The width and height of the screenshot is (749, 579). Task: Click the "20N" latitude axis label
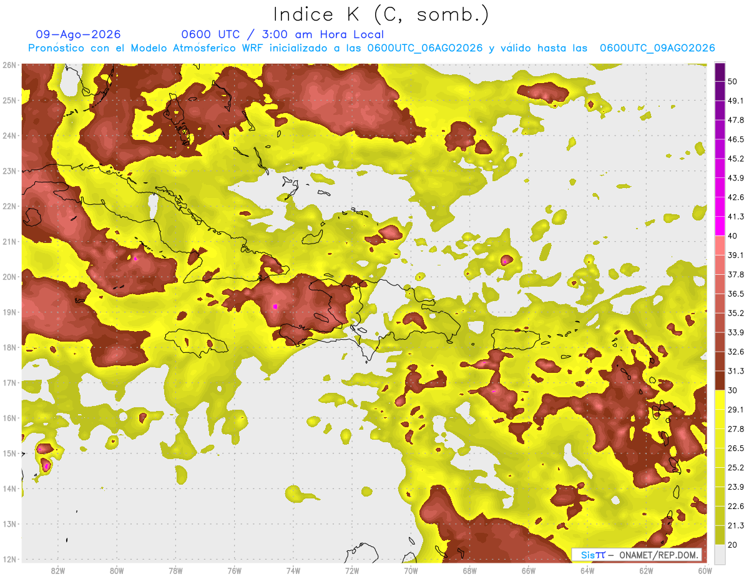coord(9,277)
